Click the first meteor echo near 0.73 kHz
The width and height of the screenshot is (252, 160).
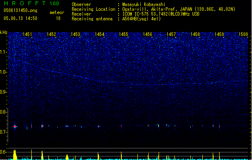click(x=15, y=126)
